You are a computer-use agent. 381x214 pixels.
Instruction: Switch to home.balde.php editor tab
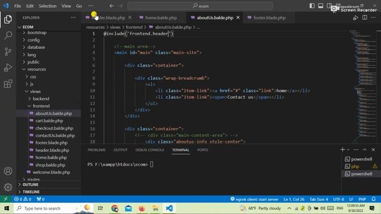point(161,18)
